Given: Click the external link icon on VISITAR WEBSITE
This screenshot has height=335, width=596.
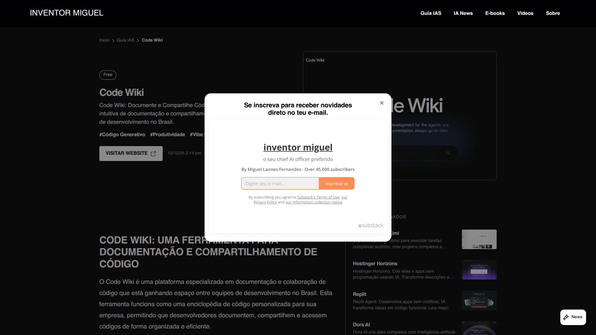Looking at the screenshot, I should (154, 153).
